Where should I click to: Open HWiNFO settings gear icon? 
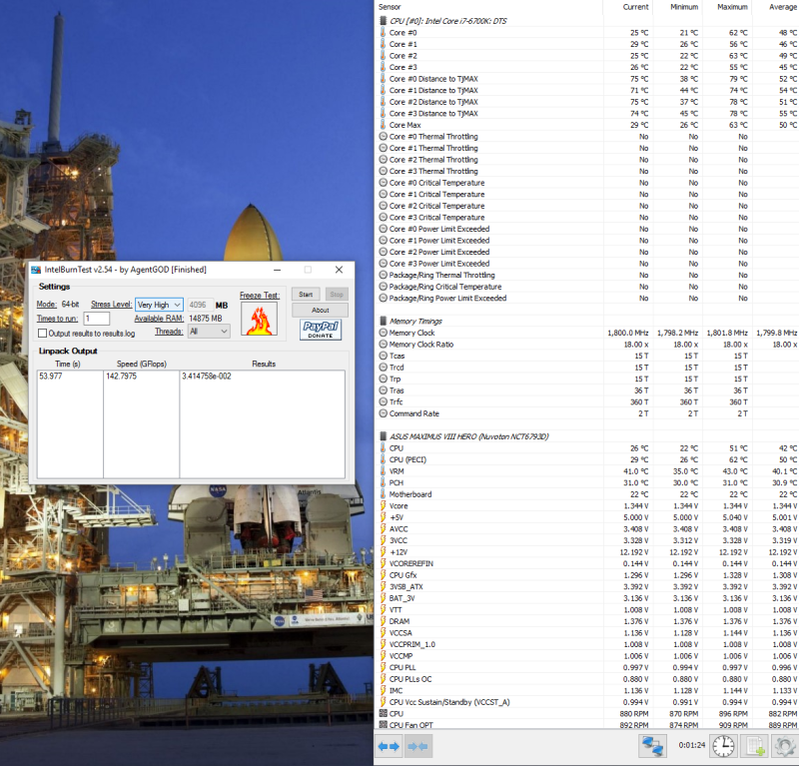tap(785, 746)
